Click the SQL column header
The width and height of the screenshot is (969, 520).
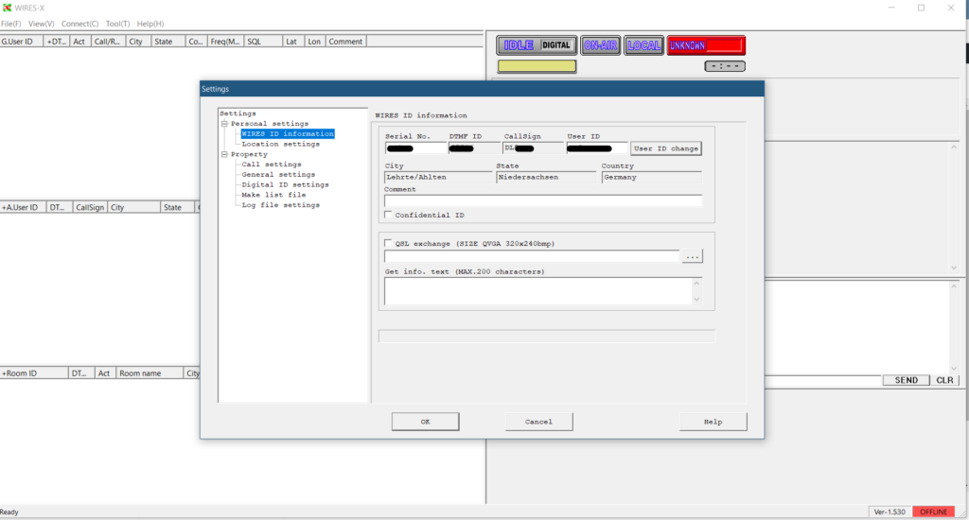point(263,42)
